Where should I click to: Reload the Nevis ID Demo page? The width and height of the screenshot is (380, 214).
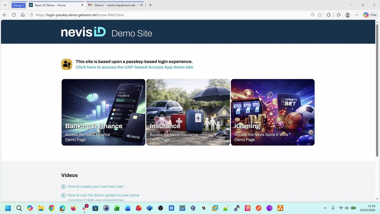(x=14, y=15)
